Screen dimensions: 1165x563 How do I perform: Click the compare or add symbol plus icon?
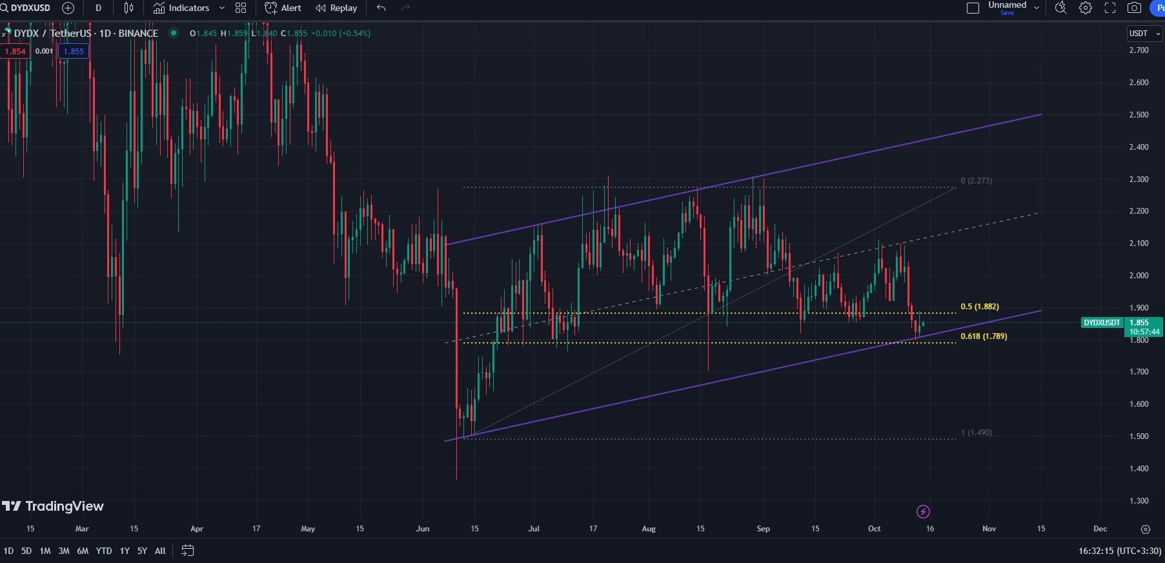click(x=68, y=8)
